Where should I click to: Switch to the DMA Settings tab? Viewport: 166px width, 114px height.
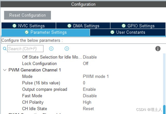(83, 26)
